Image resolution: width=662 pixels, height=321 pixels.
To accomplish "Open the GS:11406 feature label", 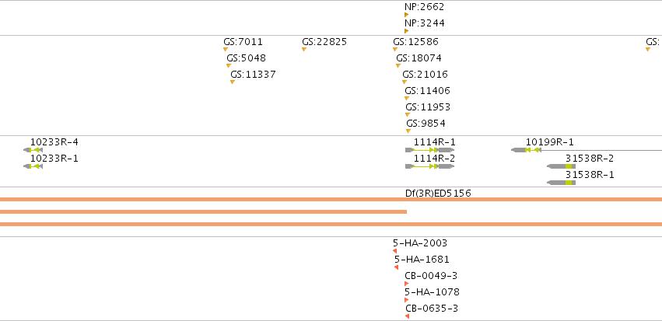I will [427, 91].
